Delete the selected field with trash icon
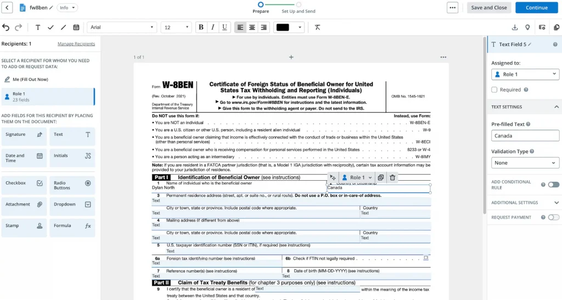This screenshot has height=300, width=562. tap(392, 177)
